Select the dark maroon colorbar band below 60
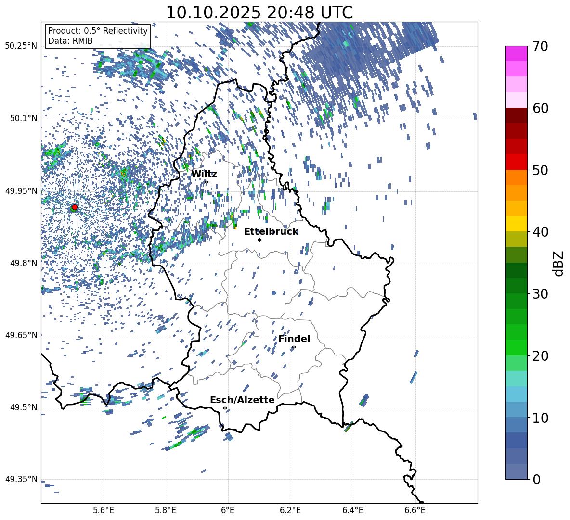This screenshot has width=570, height=520. point(517,115)
